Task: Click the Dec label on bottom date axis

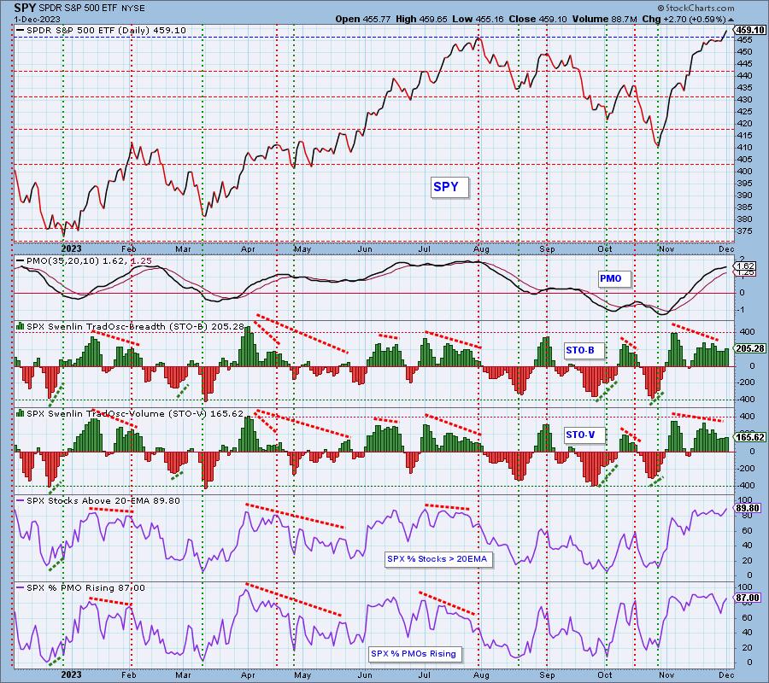Action: point(726,675)
